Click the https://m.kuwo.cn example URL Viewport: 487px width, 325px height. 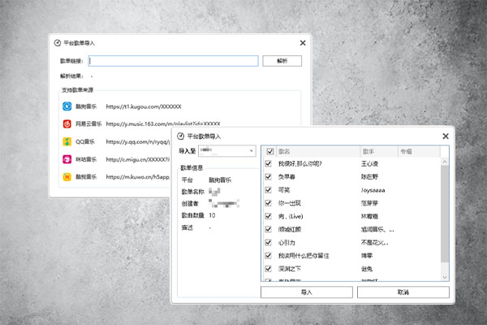pyautogui.click(x=138, y=176)
